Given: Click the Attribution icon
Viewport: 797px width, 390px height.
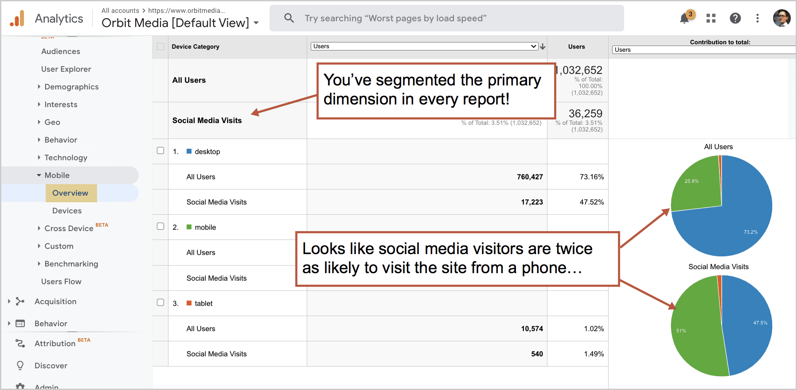Looking at the screenshot, I should point(20,344).
